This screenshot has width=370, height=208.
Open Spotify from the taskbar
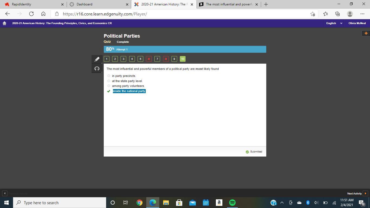[232, 203]
